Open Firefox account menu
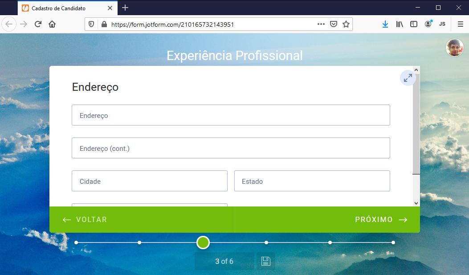Viewport: 469px width, 275px height. [x=428, y=24]
